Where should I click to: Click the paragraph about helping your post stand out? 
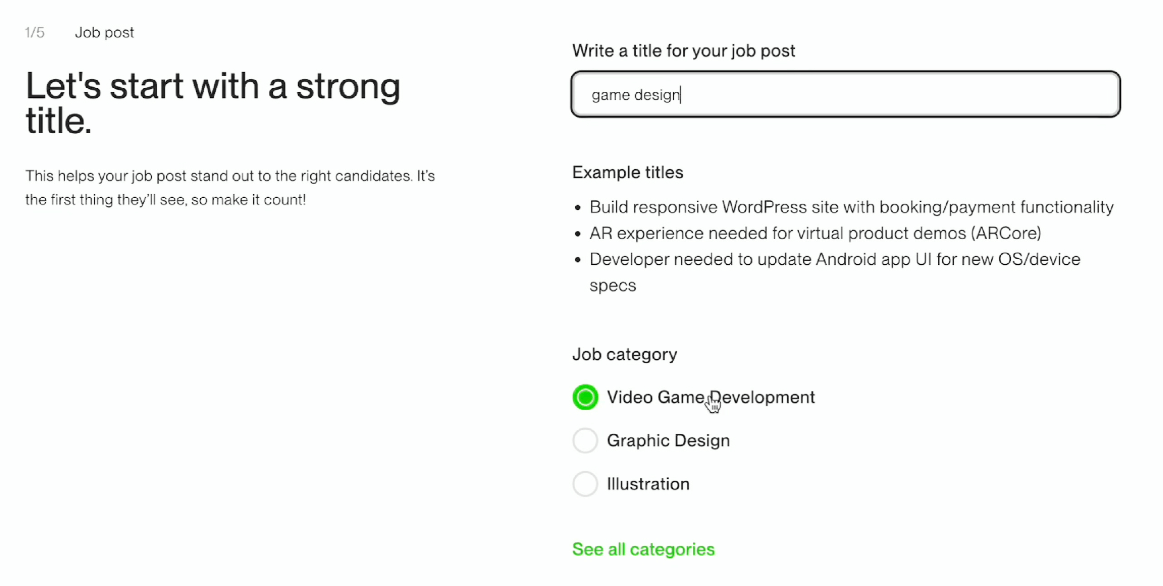click(x=230, y=188)
